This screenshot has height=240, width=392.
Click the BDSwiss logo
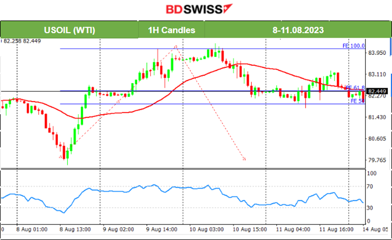pos(199,9)
